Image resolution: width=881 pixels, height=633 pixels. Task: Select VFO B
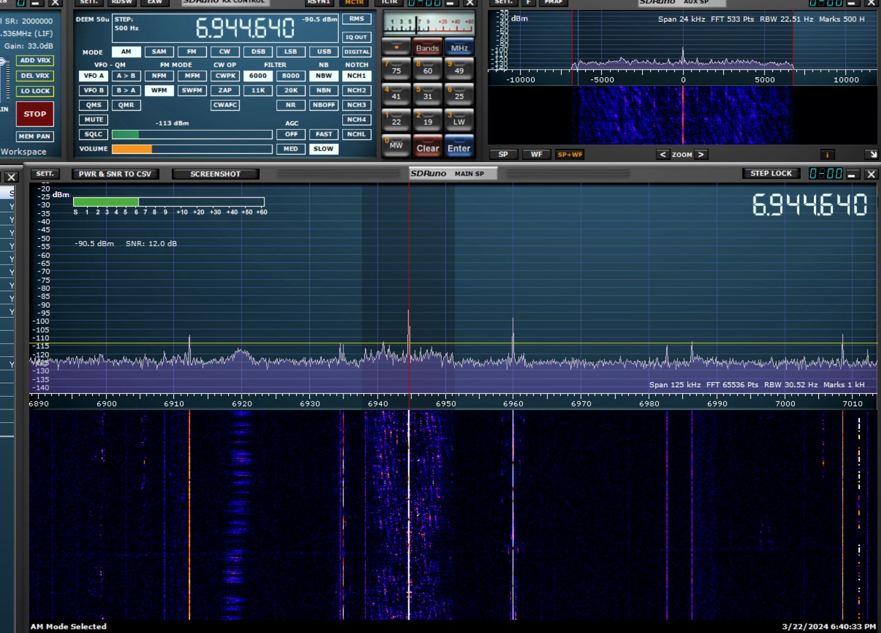click(x=94, y=90)
